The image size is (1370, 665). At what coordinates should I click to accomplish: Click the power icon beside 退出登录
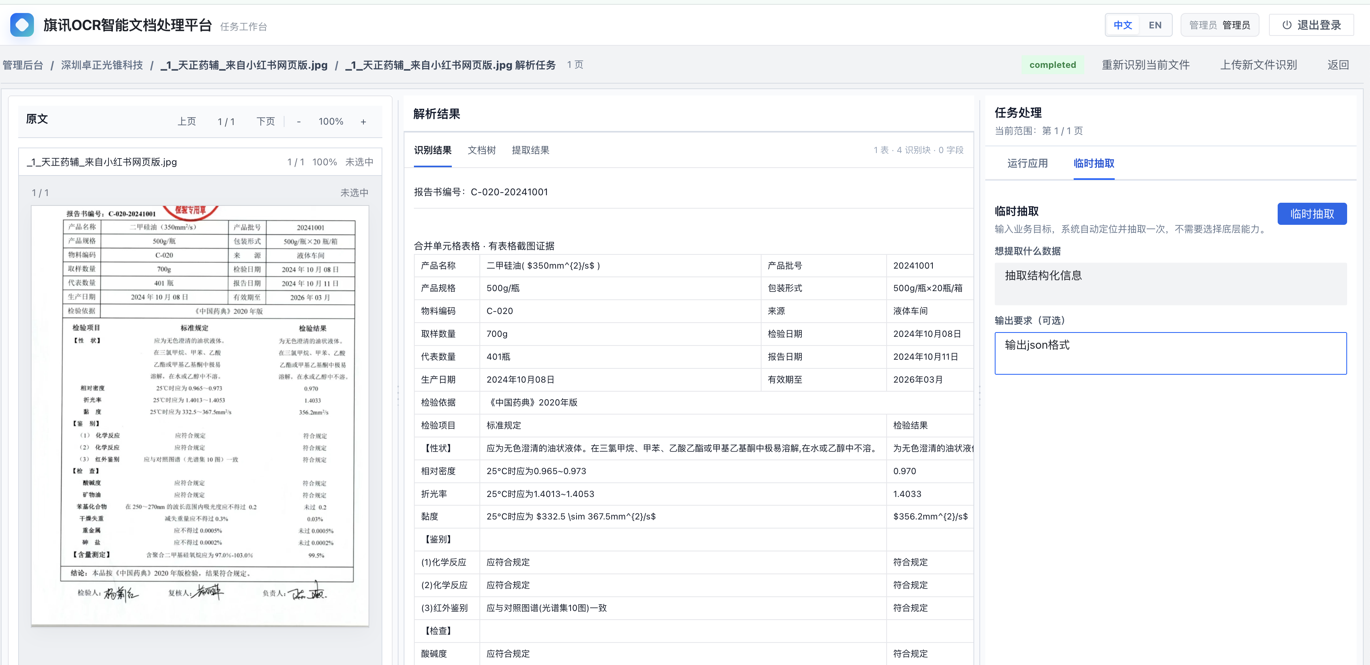[1286, 25]
